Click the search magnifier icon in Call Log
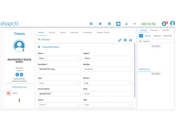176x132 pixels. click(140, 41)
